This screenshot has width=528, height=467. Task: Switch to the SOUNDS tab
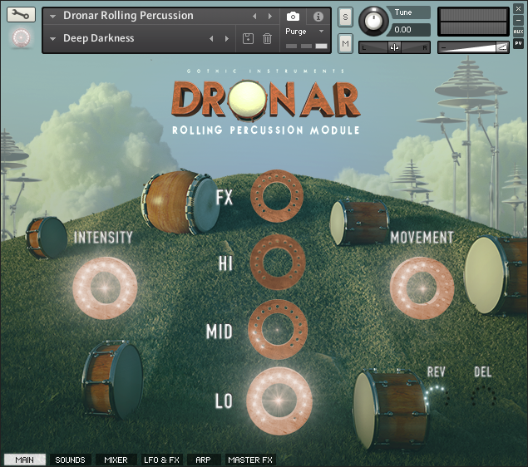(70, 460)
